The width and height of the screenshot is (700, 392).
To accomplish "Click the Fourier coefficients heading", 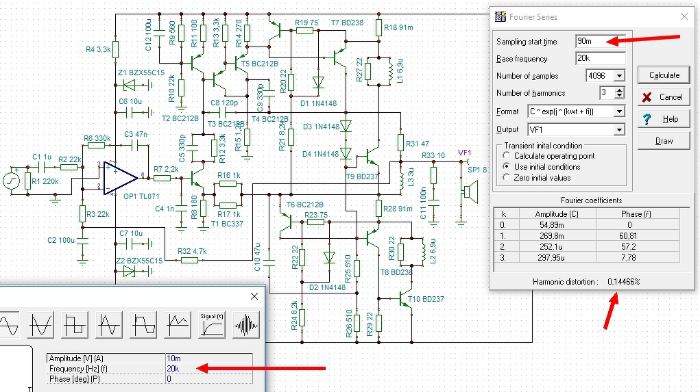I will pos(591,200).
